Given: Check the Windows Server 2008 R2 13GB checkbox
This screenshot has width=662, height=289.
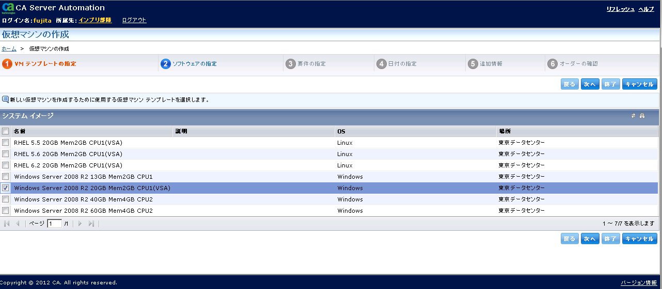Looking at the screenshot, I should tap(6, 177).
